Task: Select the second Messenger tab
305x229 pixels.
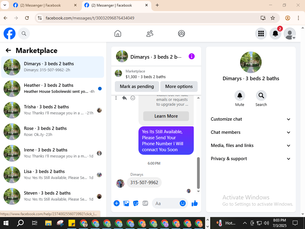Action: (x=117, y=5)
